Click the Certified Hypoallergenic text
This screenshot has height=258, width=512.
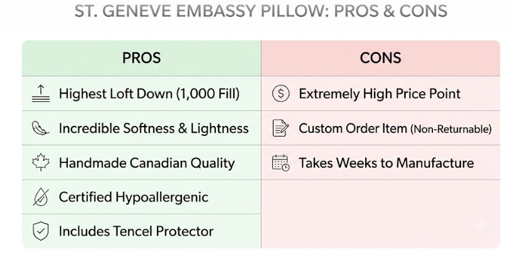coord(134,197)
